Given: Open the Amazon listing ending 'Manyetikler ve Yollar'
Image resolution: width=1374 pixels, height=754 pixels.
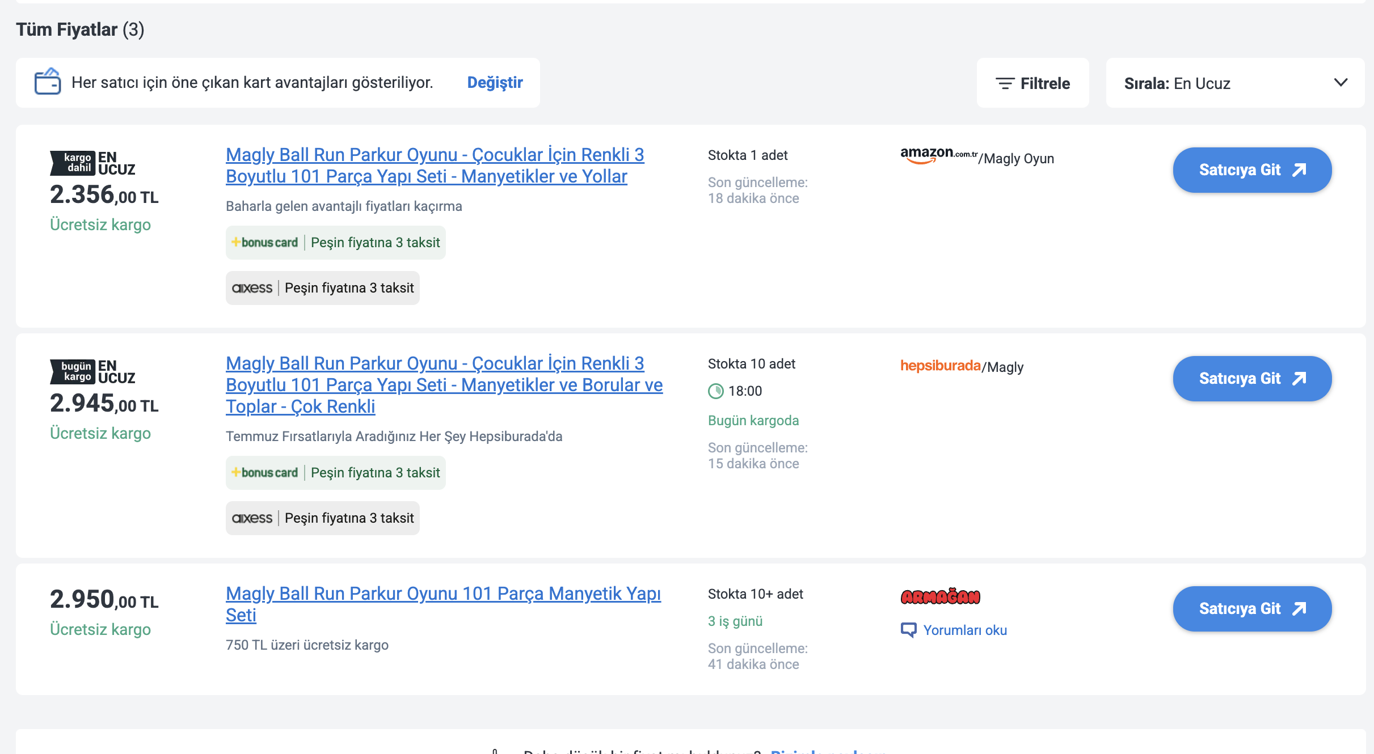Looking at the screenshot, I should pyautogui.click(x=435, y=165).
